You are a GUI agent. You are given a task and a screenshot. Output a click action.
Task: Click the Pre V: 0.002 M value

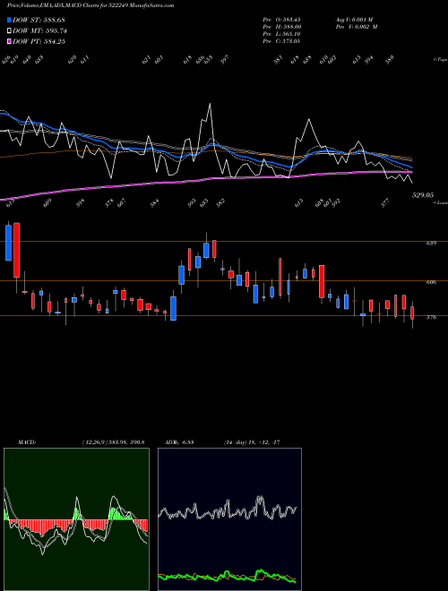coord(357,27)
